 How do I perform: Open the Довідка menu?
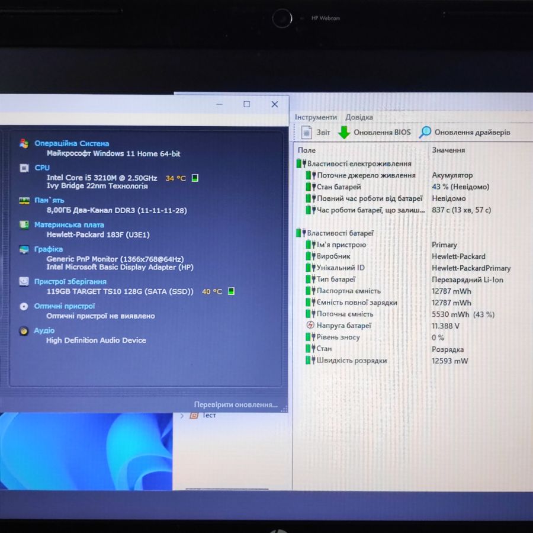pos(359,117)
